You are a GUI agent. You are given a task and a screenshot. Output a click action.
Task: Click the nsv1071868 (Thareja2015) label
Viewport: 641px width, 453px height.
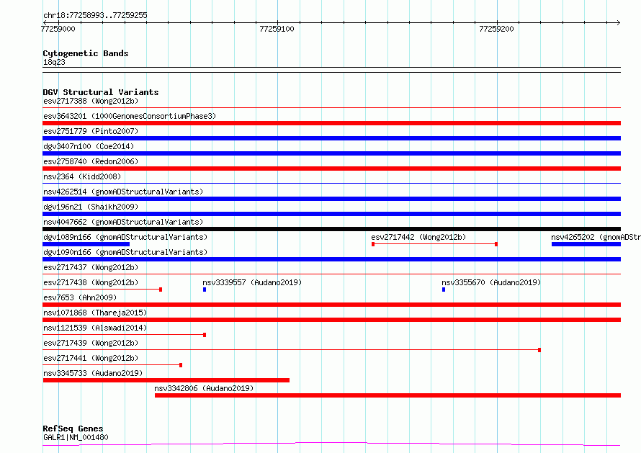tap(95, 313)
